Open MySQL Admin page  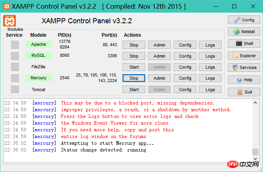[x=159, y=56]
